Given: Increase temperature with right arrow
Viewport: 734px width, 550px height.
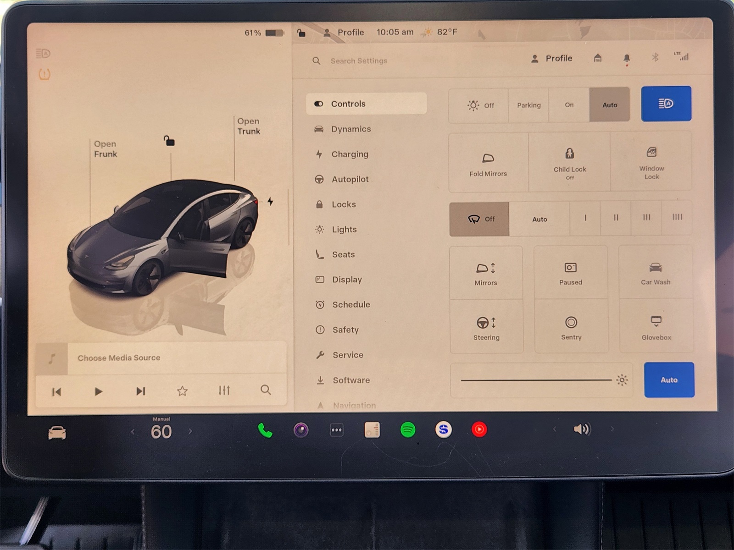Looking at the screenshot, I should tap(190, 431).
